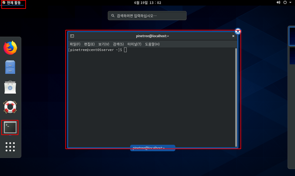Expand the system menu arrow
The height and width of the screenshot is (176, 295).
tap(290, 2)
